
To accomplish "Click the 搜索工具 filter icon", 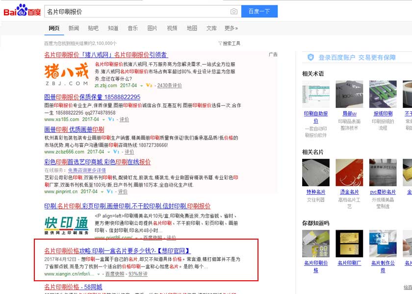I will click(x=220, y=43).
